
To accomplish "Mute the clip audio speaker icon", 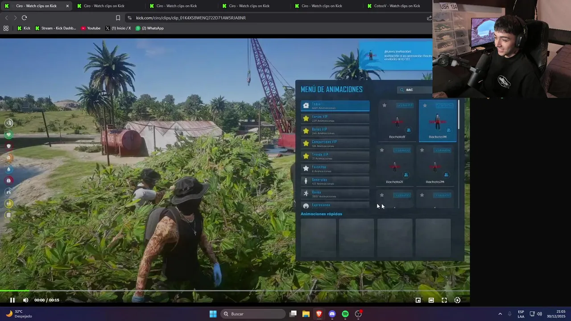I will point(25,300).
